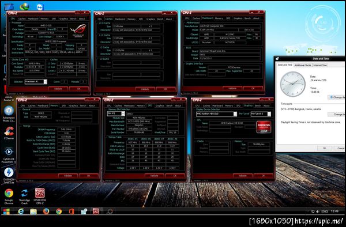Click OK in the Memory window

tap(88, 176)
